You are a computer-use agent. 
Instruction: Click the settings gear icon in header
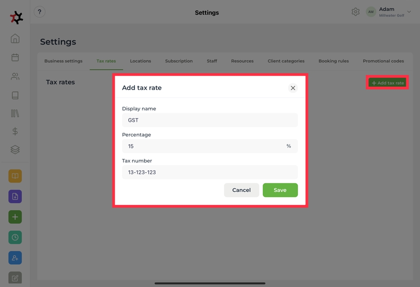pos(355,12)
